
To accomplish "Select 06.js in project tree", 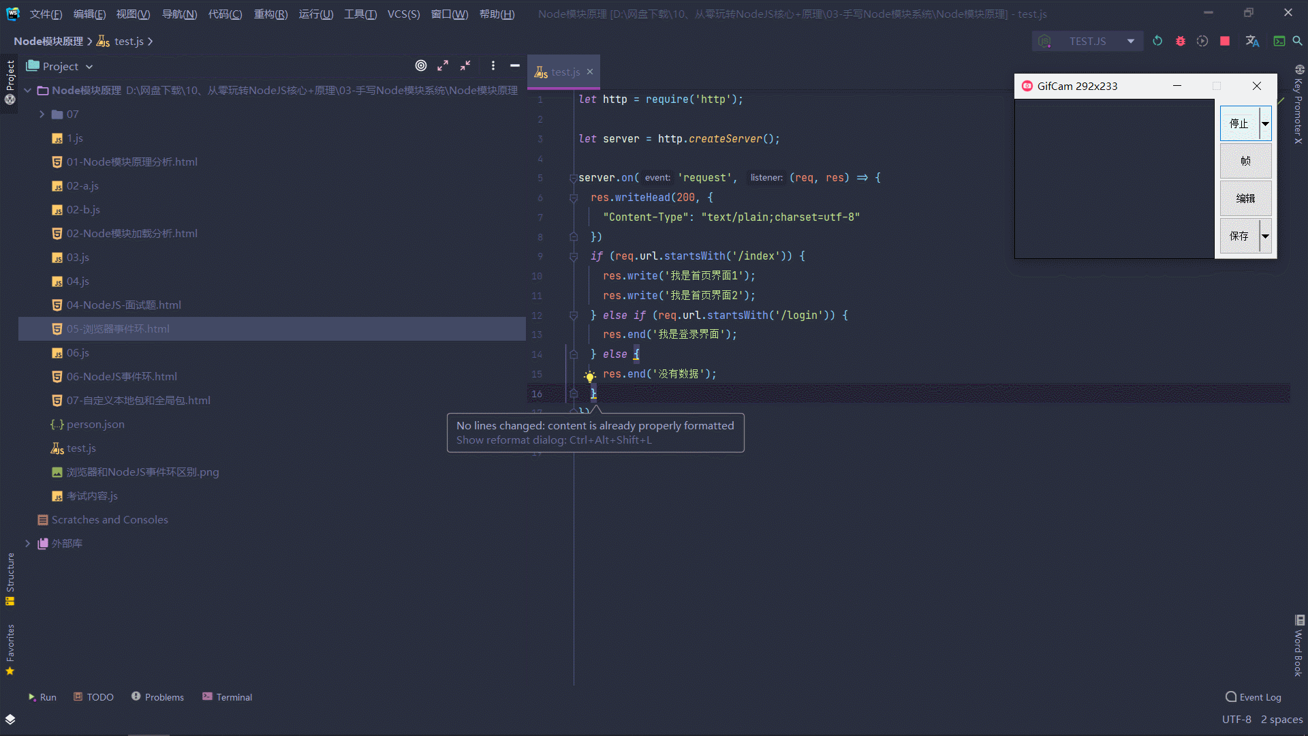I will click(x=78, y=352).
